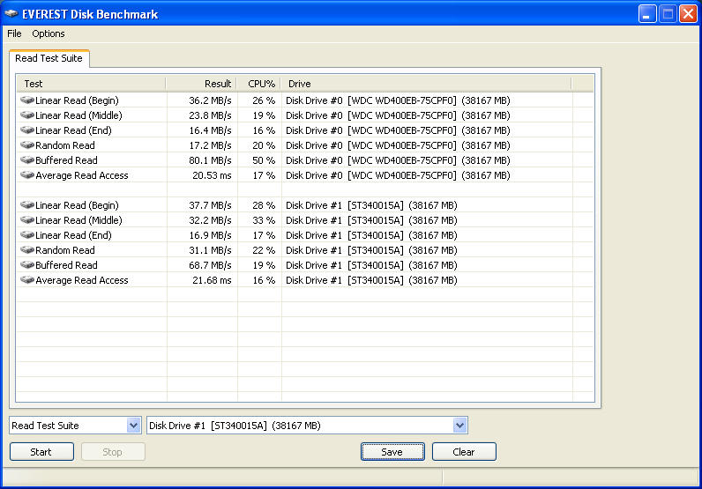The width and height of the screenshot is (702, 489).
Task: Click the 28 % CPU value
Action: click(264, 205)
